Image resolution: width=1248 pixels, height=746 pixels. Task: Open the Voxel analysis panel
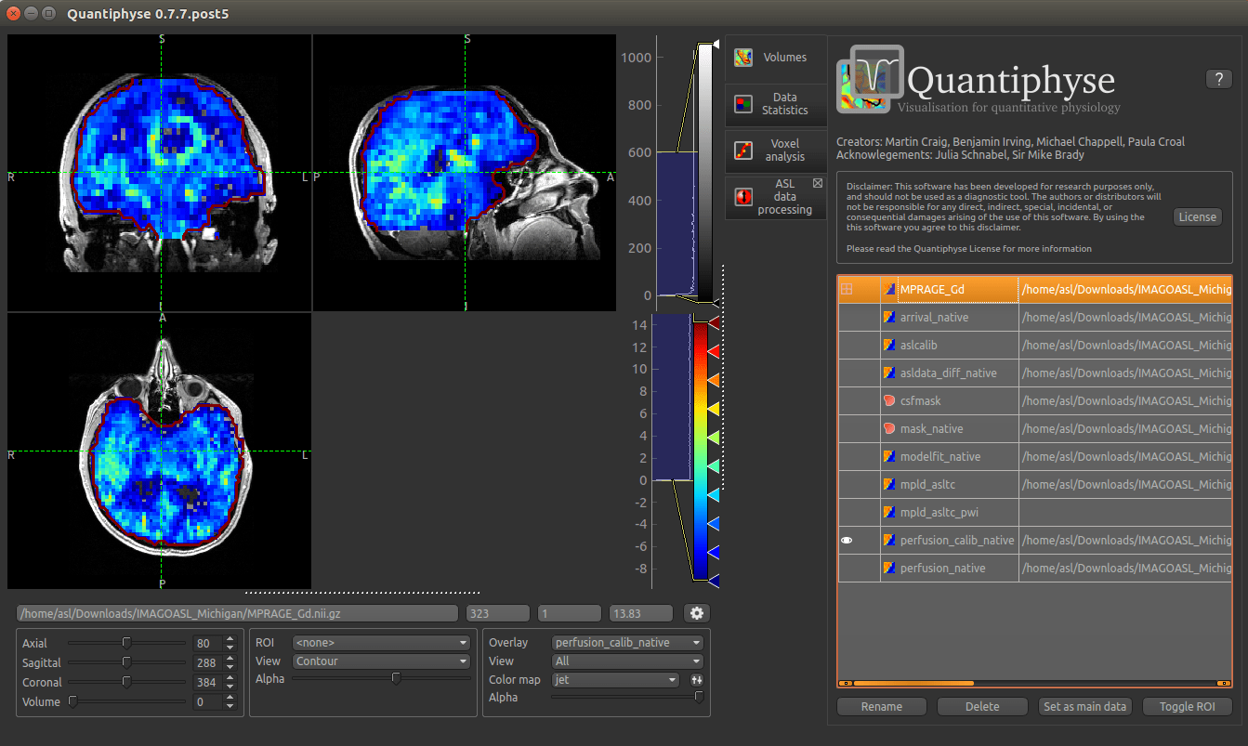pyautogui.click(x=776, y=151)
